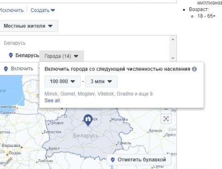Click the location pin icon next to Беларусь
Viewport: 222px width, 169px height.
(x=11, y=55)
